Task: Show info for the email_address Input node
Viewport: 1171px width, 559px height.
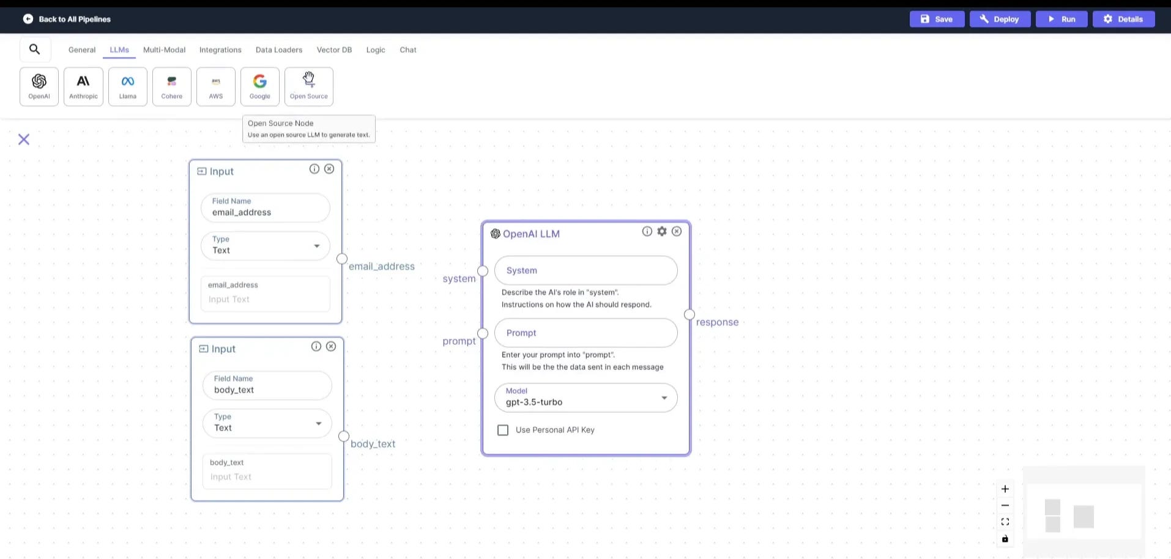Action: point(314,169)
